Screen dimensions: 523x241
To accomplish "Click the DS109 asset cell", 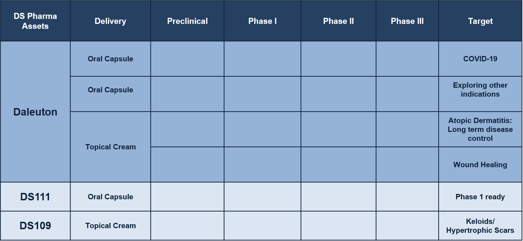I will (35, 226).
